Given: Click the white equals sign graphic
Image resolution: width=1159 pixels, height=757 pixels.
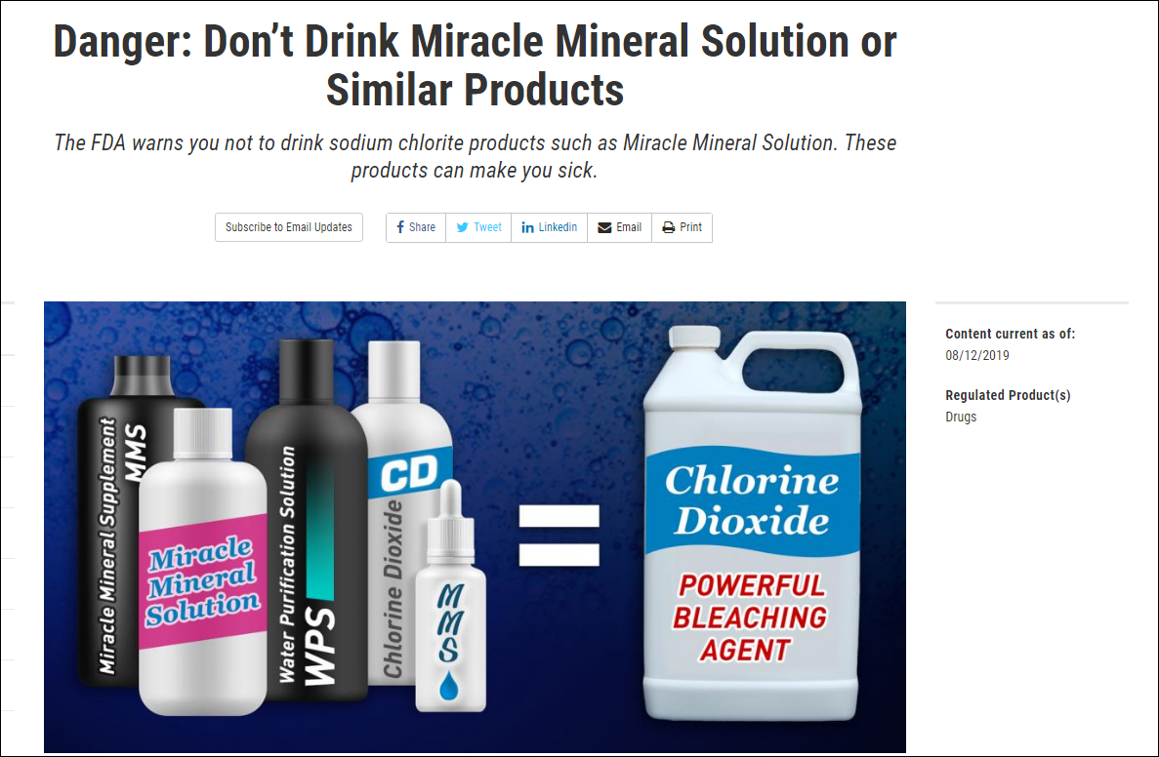Looking at the screenshot, I should coord(559,536).
